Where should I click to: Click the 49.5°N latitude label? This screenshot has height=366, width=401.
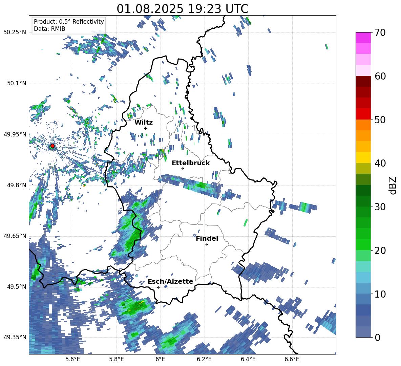pos(16,287)
